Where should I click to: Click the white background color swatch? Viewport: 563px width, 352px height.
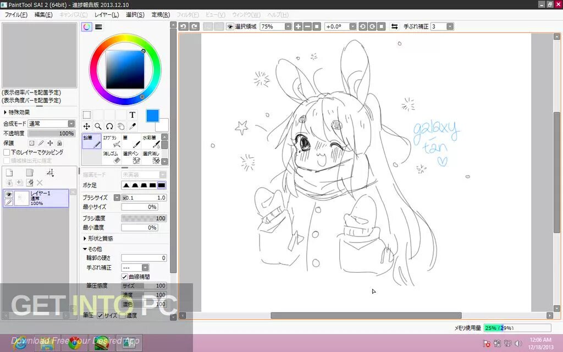point(163,125)
